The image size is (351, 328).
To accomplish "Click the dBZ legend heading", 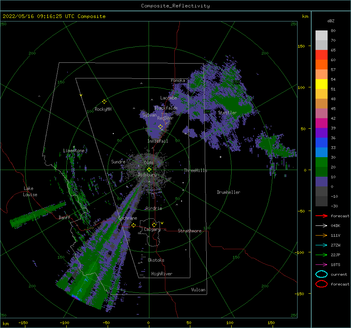I will (x=331, y=21).
